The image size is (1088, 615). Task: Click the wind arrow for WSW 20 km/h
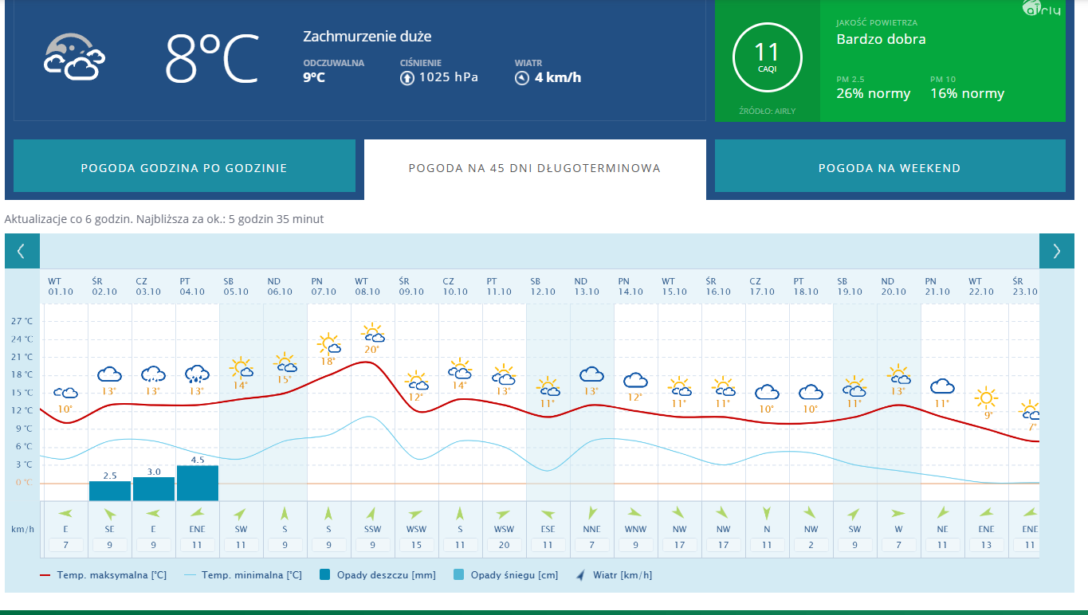(x=503, y=514)
